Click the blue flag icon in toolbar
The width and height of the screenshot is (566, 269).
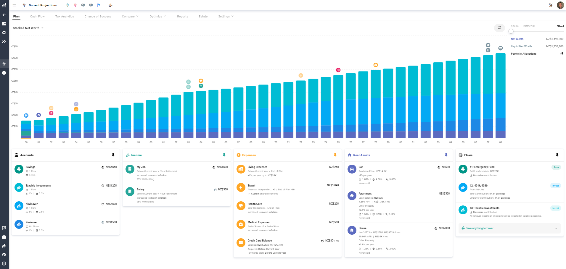click(99, 5)
